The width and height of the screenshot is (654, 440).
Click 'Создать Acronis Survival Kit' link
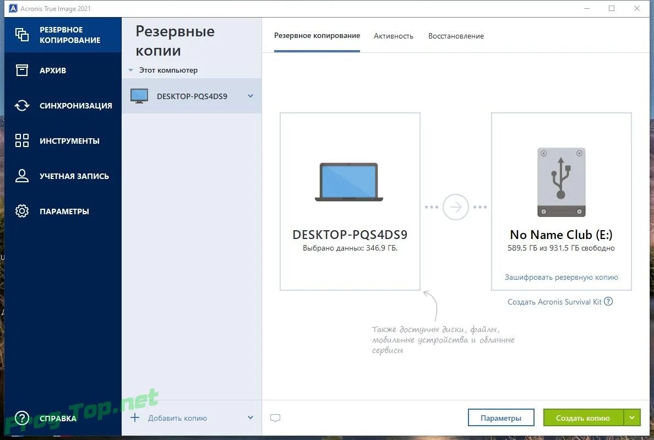click(x=554, y=302)
